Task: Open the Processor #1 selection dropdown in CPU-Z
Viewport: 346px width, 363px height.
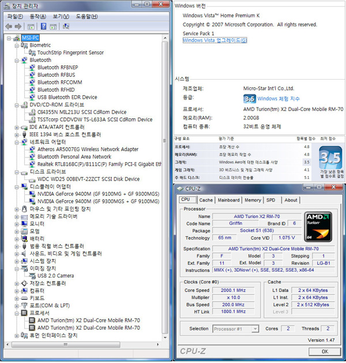Action: (255, 329)
